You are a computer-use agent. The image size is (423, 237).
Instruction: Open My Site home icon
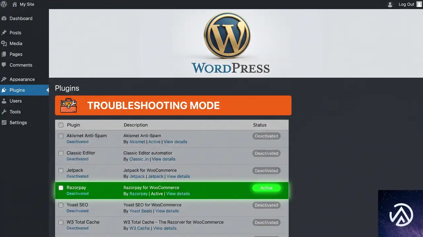click(x=15, y=4)
